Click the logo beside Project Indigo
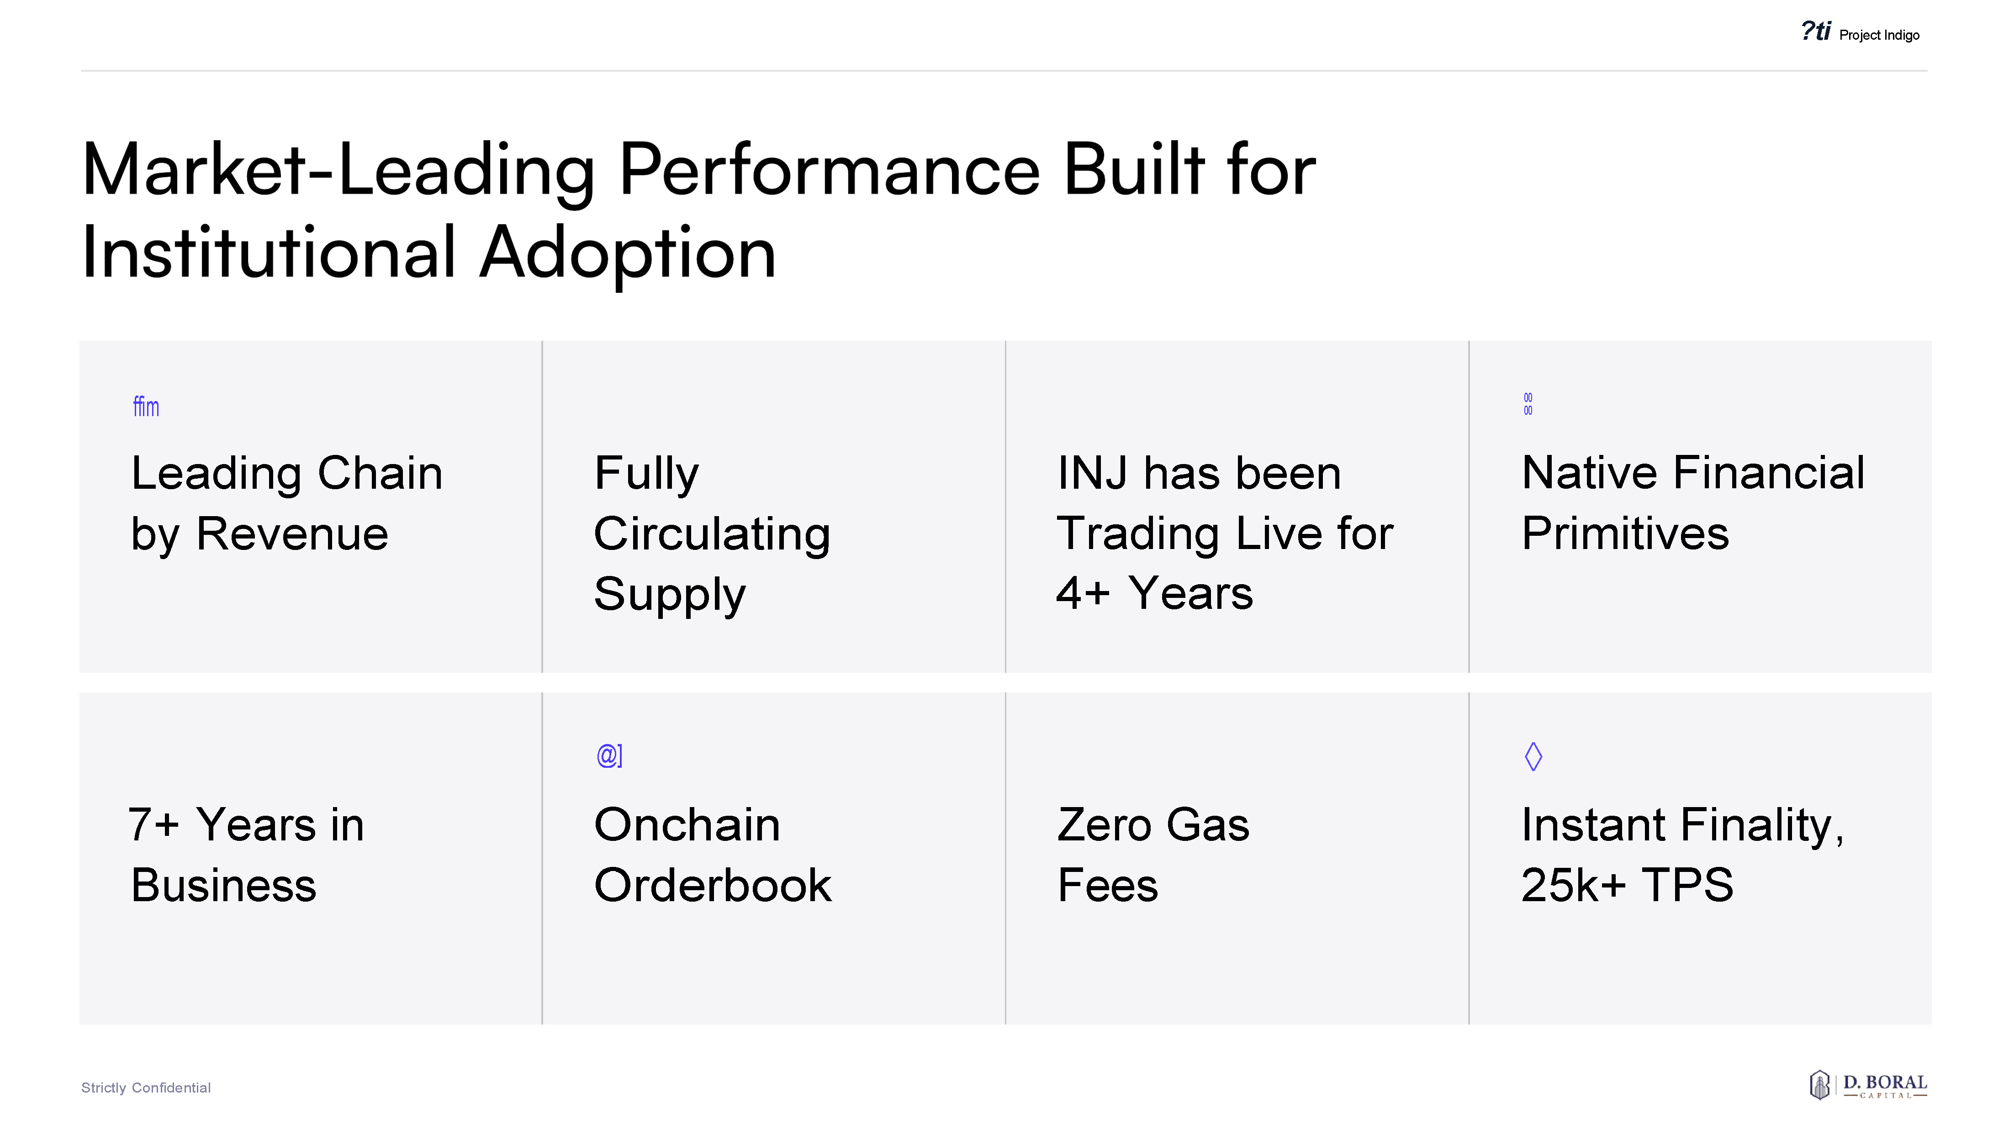The width and height of the screenshot is (2009, 1130). (x=1816, y=32)
